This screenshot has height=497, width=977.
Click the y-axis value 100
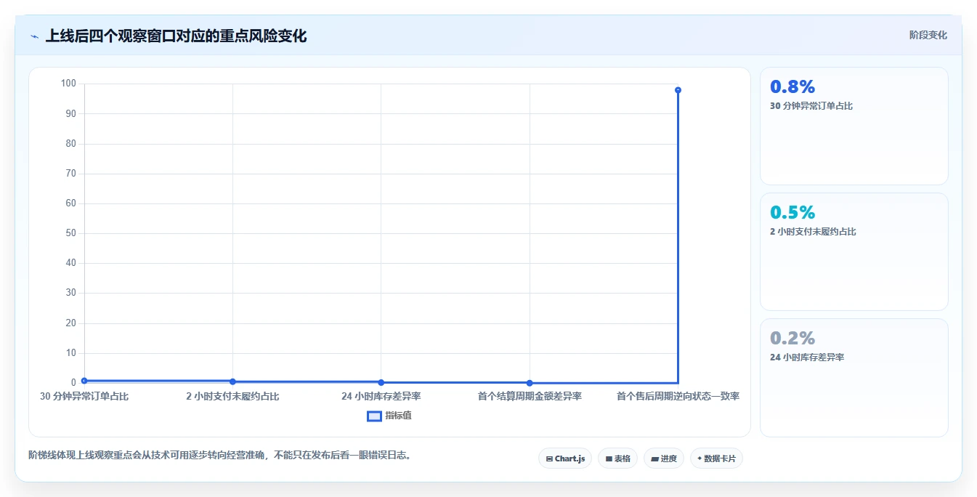point(68,84)
